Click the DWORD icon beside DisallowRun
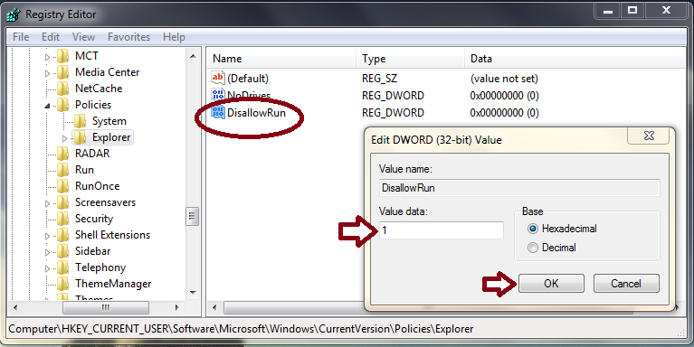The height and width of the screenshot is (347, 694). (218, 112)
